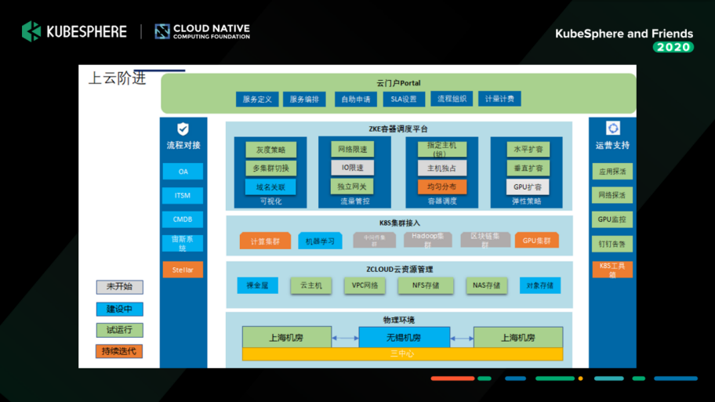The width and height of the screenshot is (715, 402).
Task: Click the orange 均匀分布 block
Action: [441, 187]
